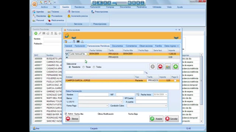Open the Archivo menu
The image size is (236, 132).
(x=44, y=7)
